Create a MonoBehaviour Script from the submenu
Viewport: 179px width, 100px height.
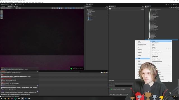point(142,44)
